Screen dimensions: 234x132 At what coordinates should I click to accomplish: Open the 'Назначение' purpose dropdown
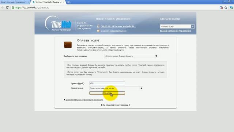(x=116, y=88)
